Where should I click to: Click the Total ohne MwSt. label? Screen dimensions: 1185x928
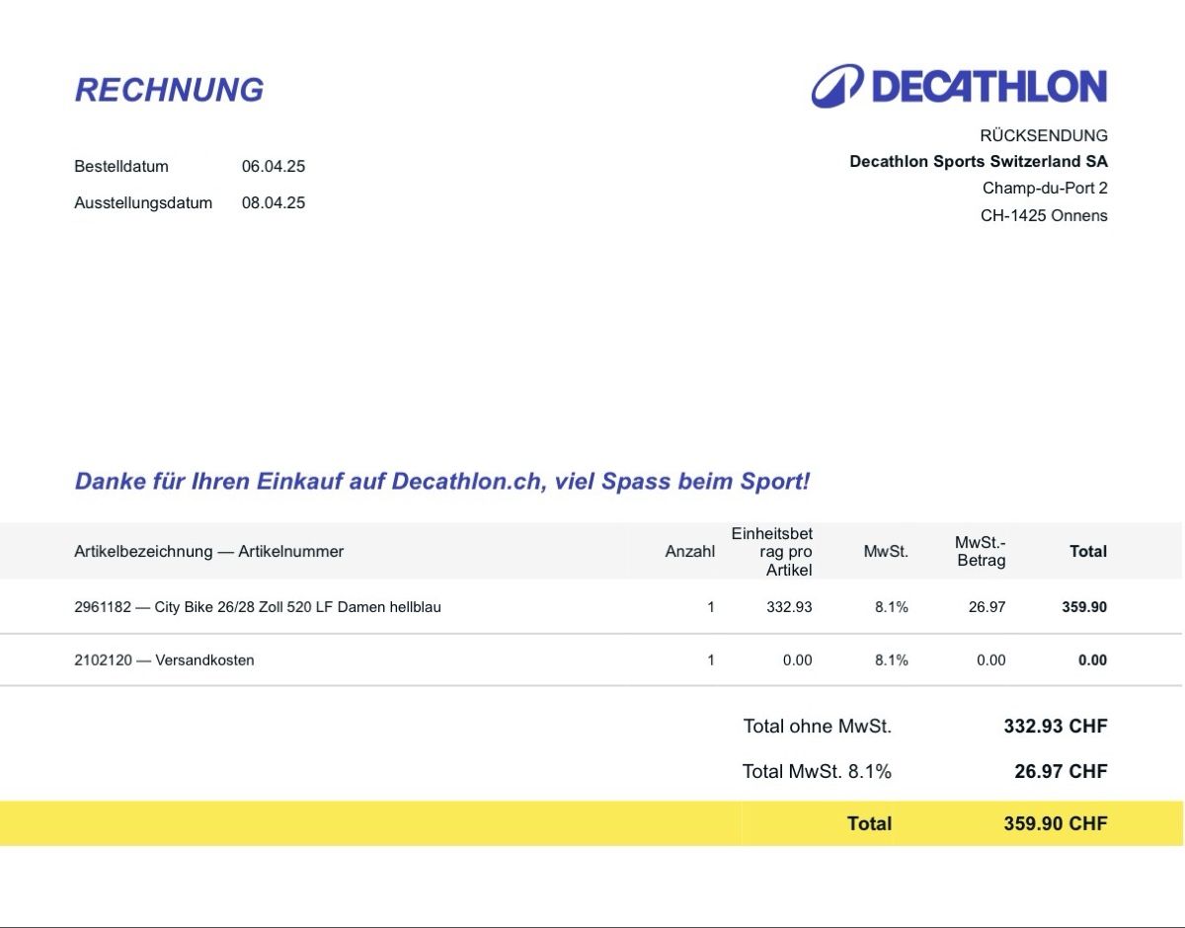pyautogui.click(x=818, y=727)
